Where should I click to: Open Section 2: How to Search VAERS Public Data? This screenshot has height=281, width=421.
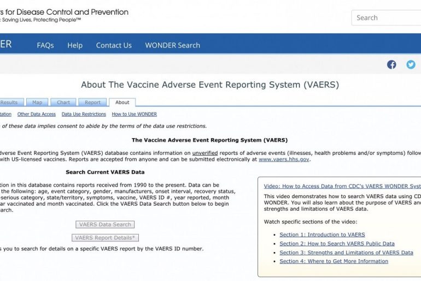[337, 244]
